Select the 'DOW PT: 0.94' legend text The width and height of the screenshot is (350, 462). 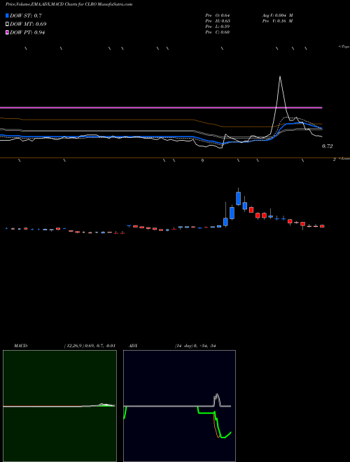coord(27,32)
